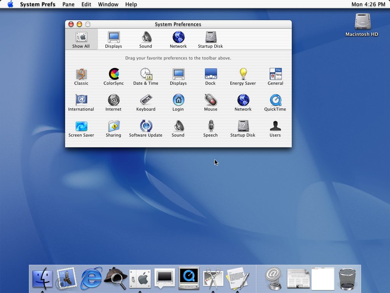Click System Preferences icon in the Dock
The width and height of the screenshot is (390, 293).
click(x=140, y=279)
